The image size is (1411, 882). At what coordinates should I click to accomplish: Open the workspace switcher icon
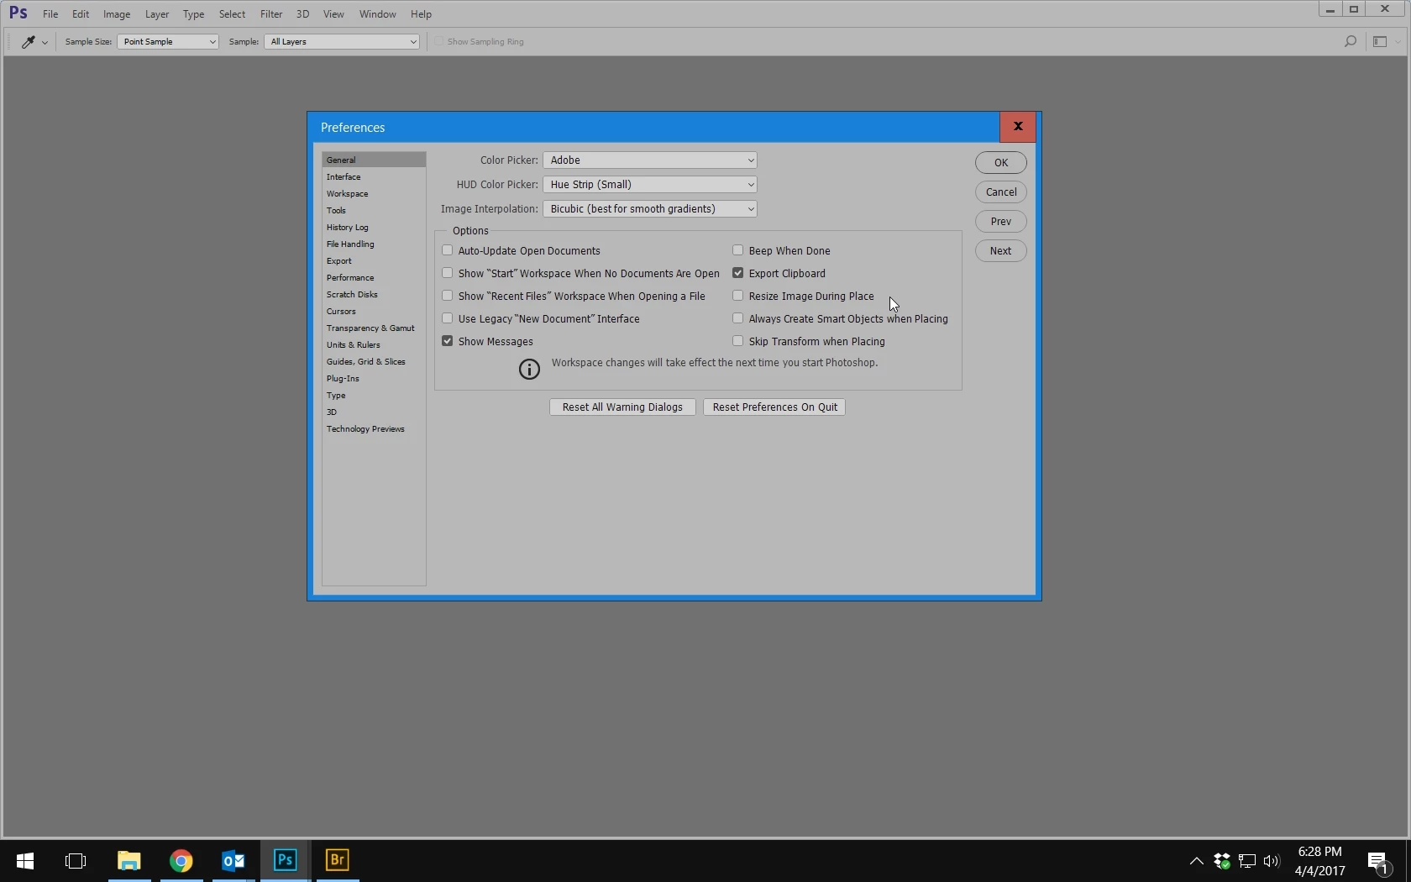pos(1380,41)
